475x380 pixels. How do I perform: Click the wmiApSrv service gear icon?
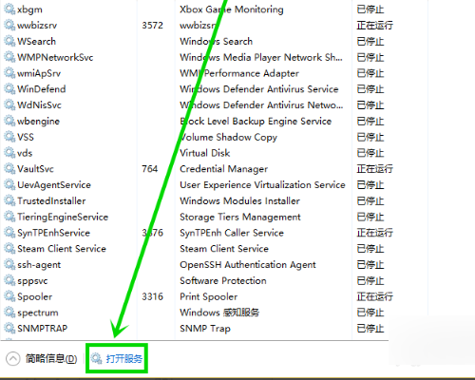pos(9,73)
